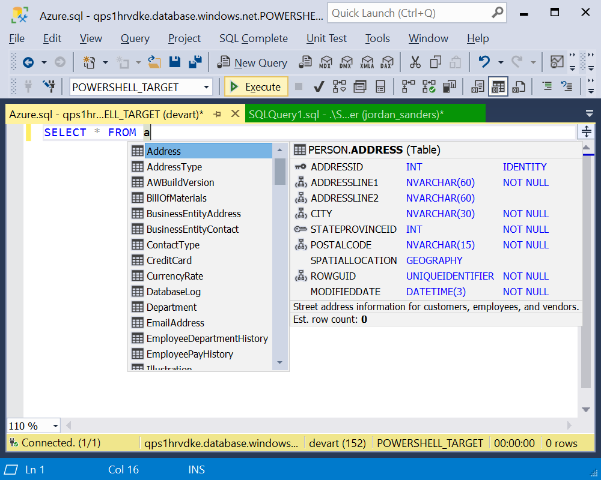
Task: Toggle Results to Grid mode
Action: (498, 87)
